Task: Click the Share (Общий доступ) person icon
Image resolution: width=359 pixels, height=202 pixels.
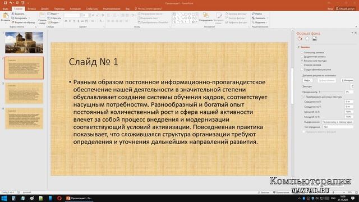Action: coord(337,9)
